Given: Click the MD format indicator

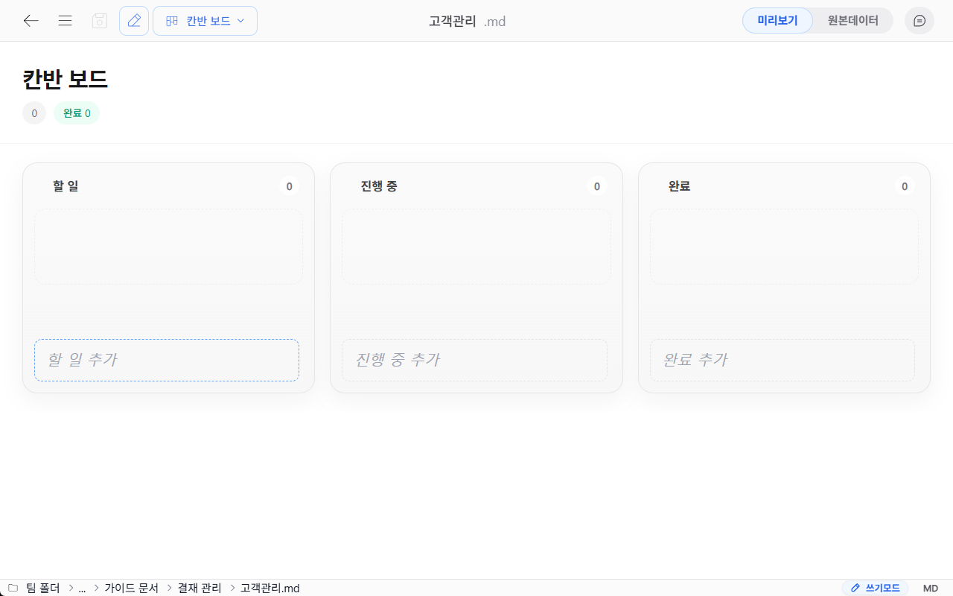Looking at the screenshot, I should coord(931,588).
